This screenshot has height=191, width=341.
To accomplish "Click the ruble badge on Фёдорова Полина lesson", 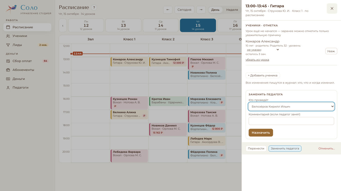I will click(x=221, y=155).
